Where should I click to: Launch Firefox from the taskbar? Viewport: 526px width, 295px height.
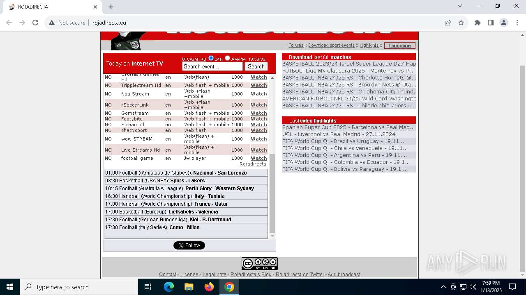(209, 287)
